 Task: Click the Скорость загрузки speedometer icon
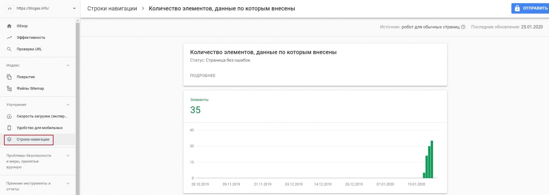click(x=10, y=116)
